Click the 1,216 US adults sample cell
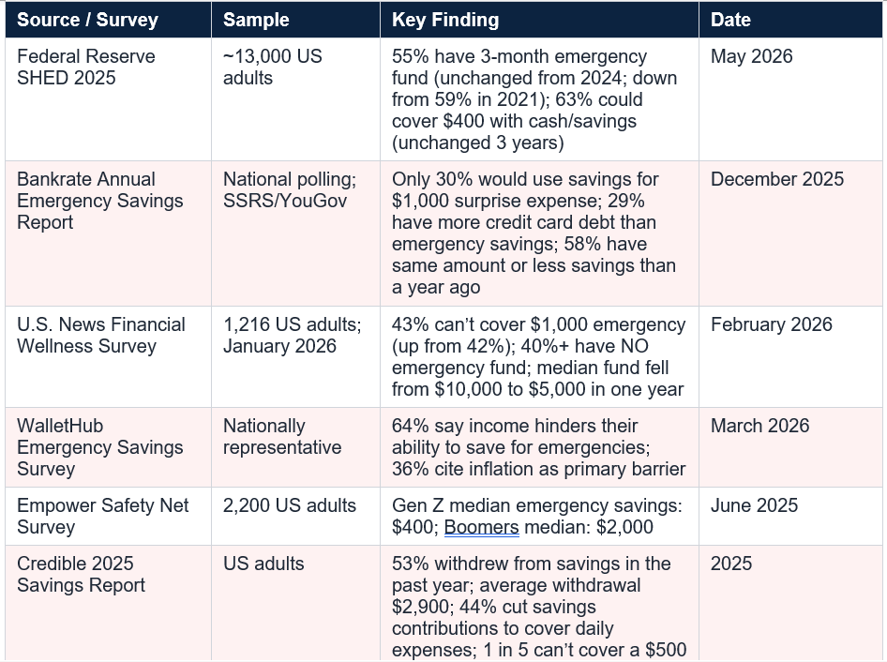887x662 pixels. (x=296, y=357)
